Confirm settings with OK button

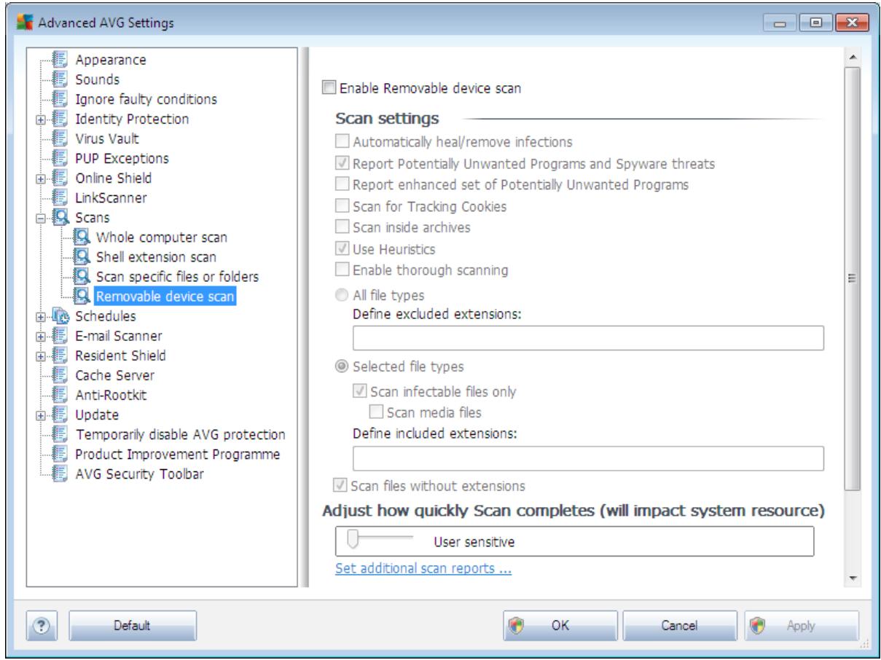[x=560, y=625]
